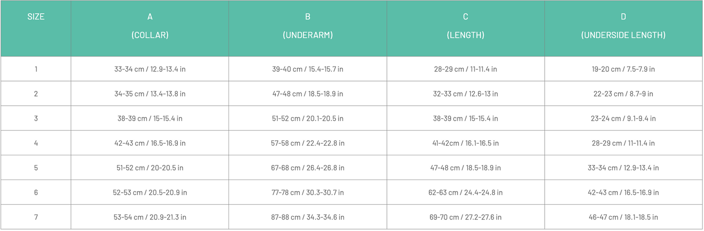Click collar cell reading 51-52 cm / 20-20.5 in
The image size is (704, 231).
click(150, 168)
